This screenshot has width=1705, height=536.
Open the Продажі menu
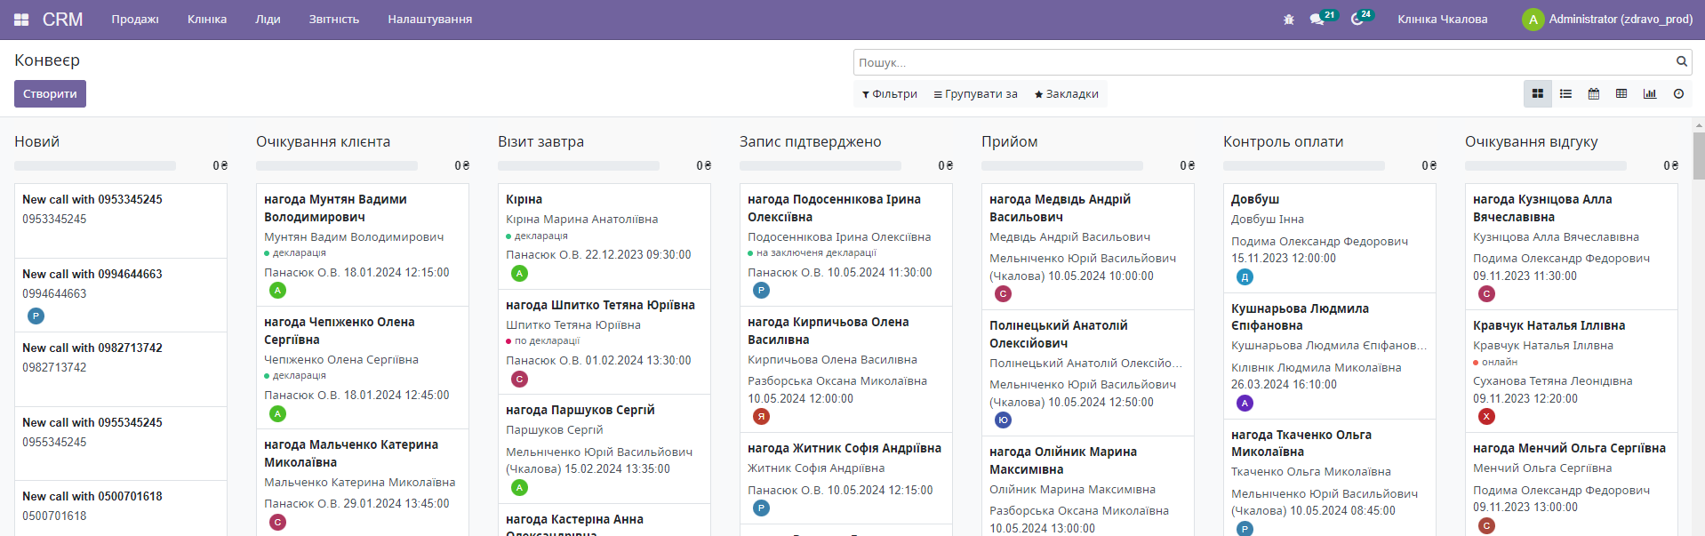[x=135, y=20]
